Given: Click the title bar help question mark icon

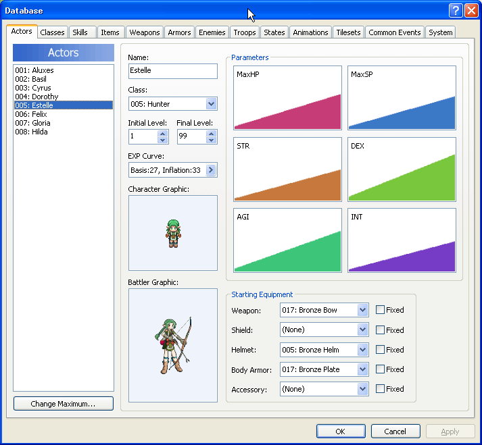Looking at the screenshot, I should pyautogui.click(x=456, y=11).
